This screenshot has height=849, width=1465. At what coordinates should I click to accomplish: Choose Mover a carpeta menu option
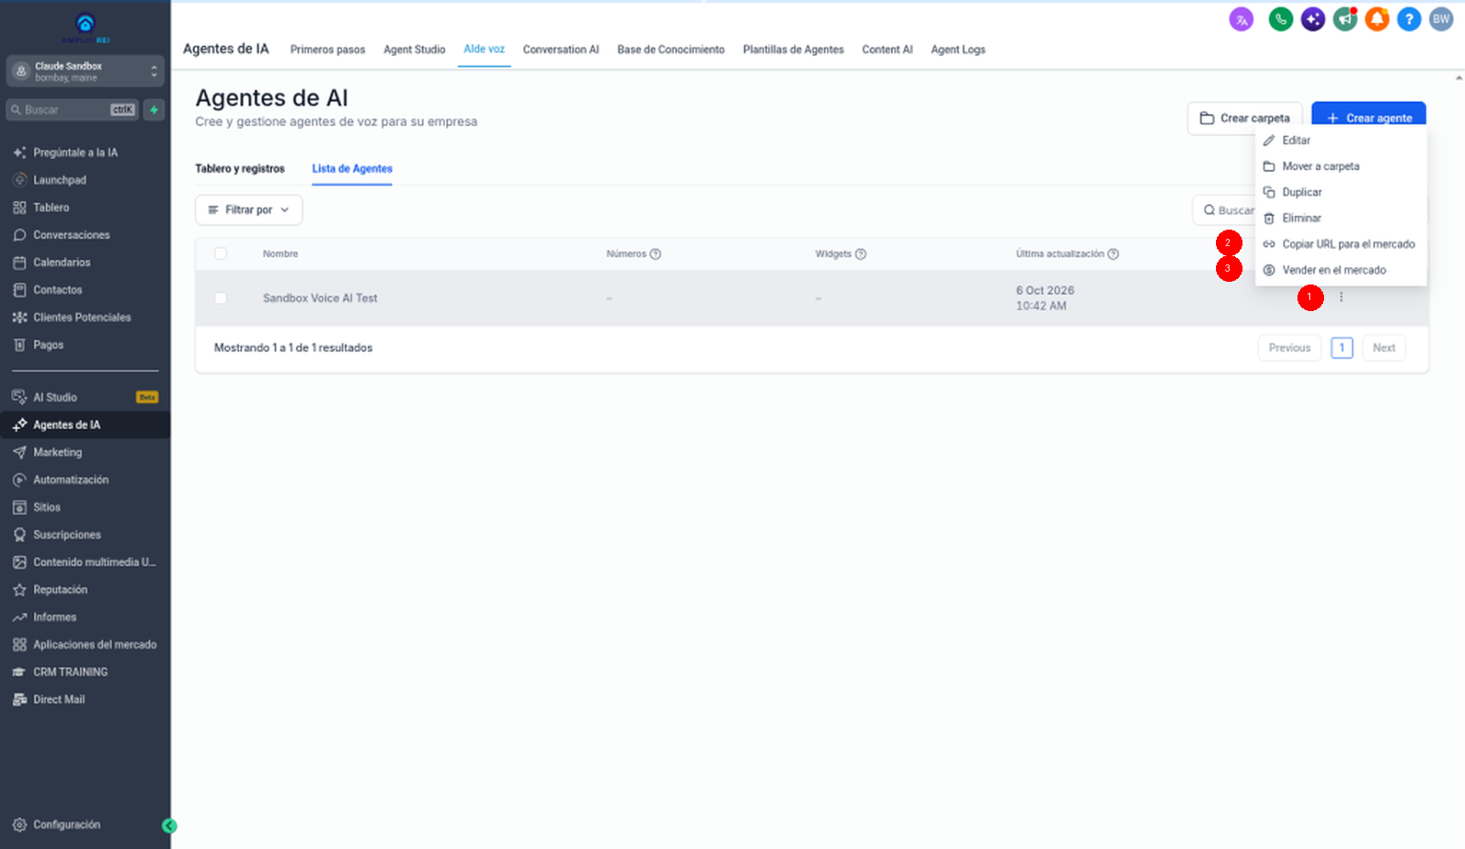1340,167
